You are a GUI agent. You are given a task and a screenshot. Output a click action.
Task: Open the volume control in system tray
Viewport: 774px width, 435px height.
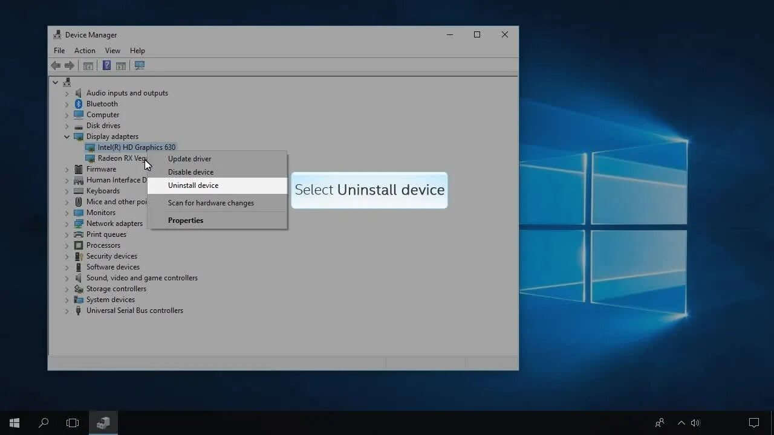695,423
